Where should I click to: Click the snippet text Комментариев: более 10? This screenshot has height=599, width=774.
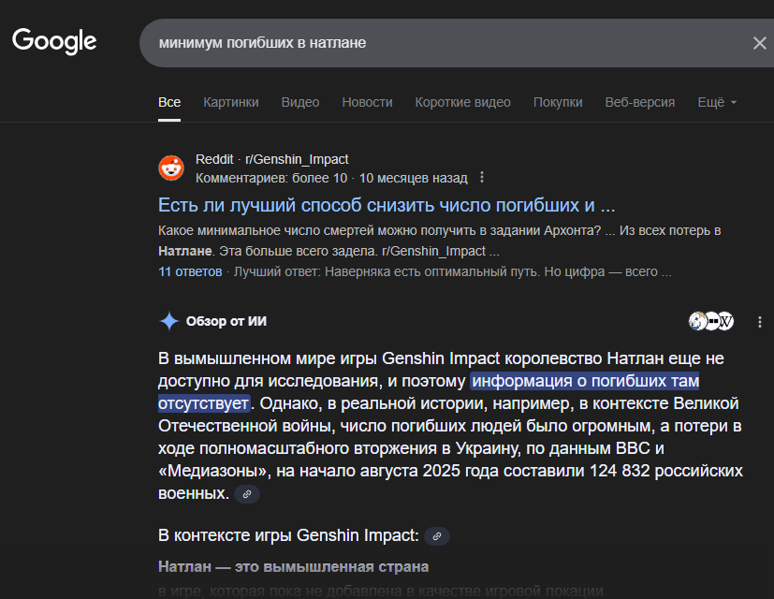[x=271, y=178]
